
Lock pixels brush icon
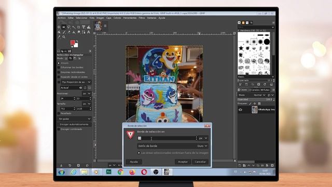250,103
